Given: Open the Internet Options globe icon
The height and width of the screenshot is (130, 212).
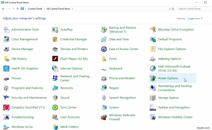Looking at the screenshot, I should pos(55,68).
